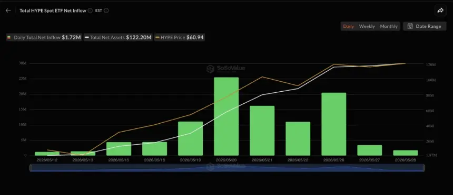The image size is (453, 195).
Task: Click the green bar for 2026/05/22
Action: pyautogui.click(x=298, y=138)
